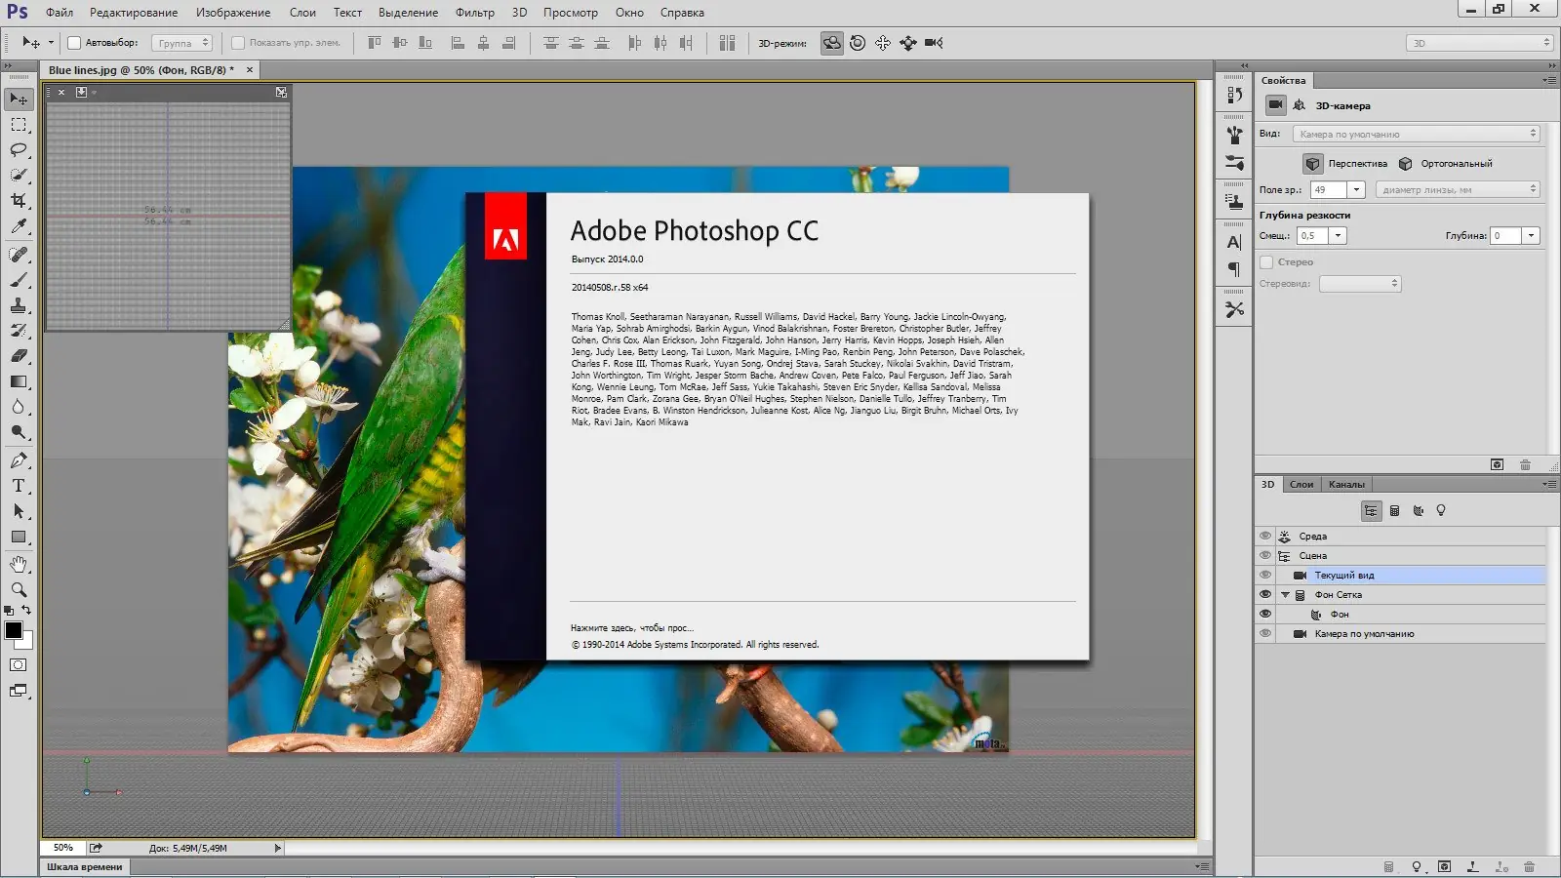Screen dimensions: 1561x878
Task: Select the Crop tool
Action: [19, 201]
